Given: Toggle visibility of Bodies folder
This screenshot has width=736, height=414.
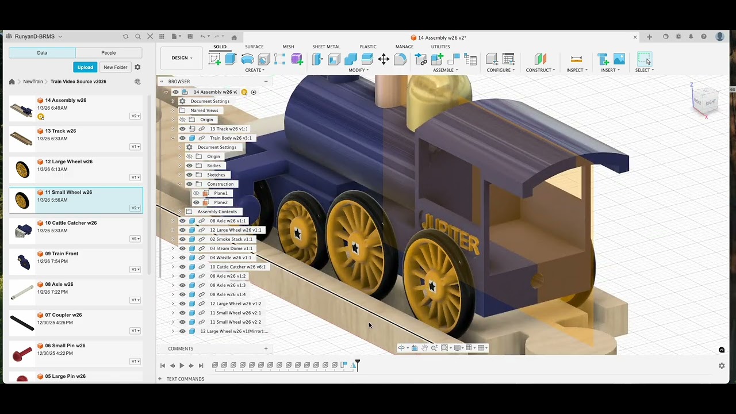Looking at the screenshot, I should point(189,166).
